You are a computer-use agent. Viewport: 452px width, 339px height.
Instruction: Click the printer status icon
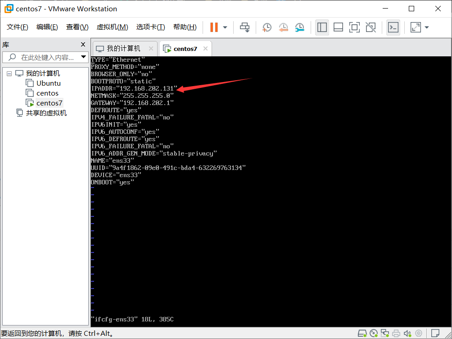coord(396,334)
